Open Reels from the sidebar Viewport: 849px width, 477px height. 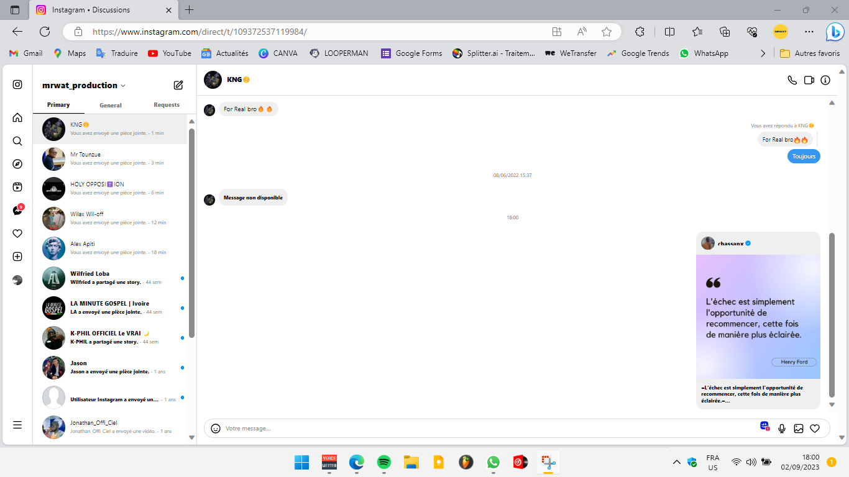[17, 187]
